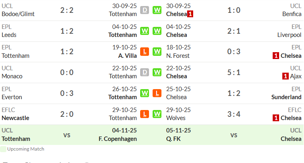Click the Upcoming Match legend color swatch
Image resolution: width=304 pixels, height=163 pixels.
click(x=3, y=149)
